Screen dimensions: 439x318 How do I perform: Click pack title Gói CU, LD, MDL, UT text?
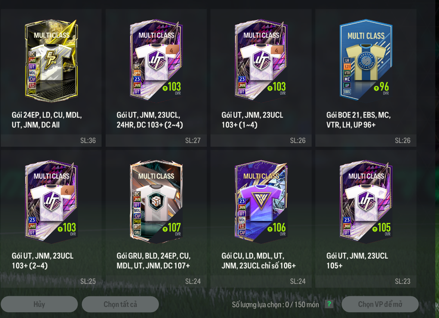click(x=253, y=256)
